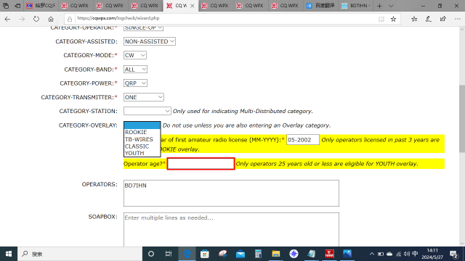Open Mail app on taskbar
The image size is (465, 261).
coord(240,254)
